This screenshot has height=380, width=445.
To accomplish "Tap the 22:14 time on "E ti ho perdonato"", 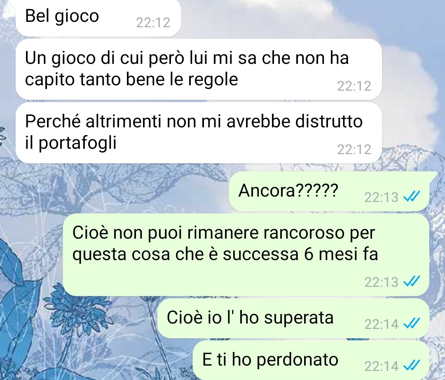I will (x=381, y=366).
